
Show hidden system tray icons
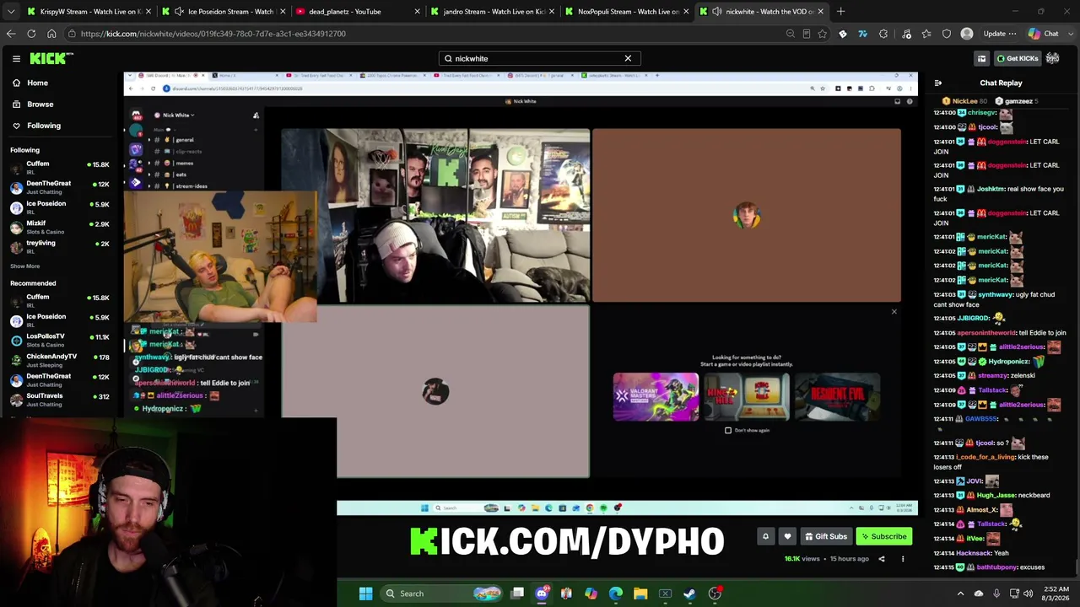(960, 594)
